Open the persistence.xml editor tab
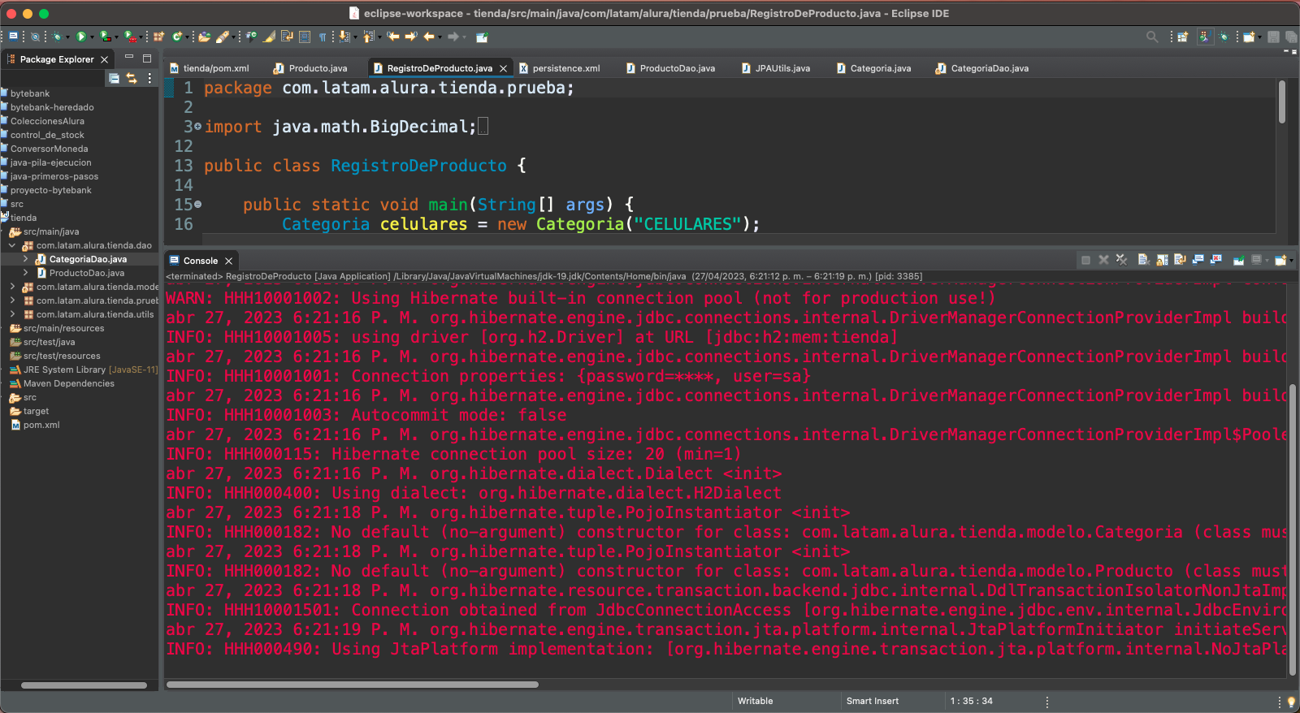1300x713 pixels. click(x=560, y=68)
